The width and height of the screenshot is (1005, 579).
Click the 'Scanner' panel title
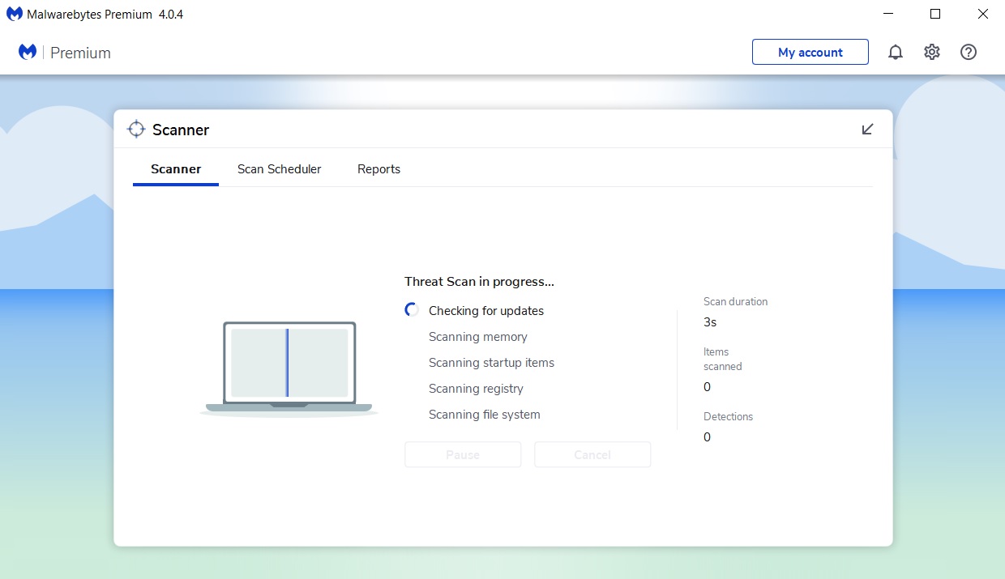point(181,130)
